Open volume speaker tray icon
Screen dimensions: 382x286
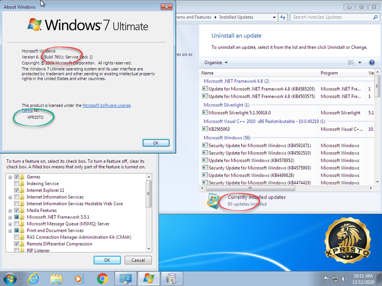click(344, 279)
